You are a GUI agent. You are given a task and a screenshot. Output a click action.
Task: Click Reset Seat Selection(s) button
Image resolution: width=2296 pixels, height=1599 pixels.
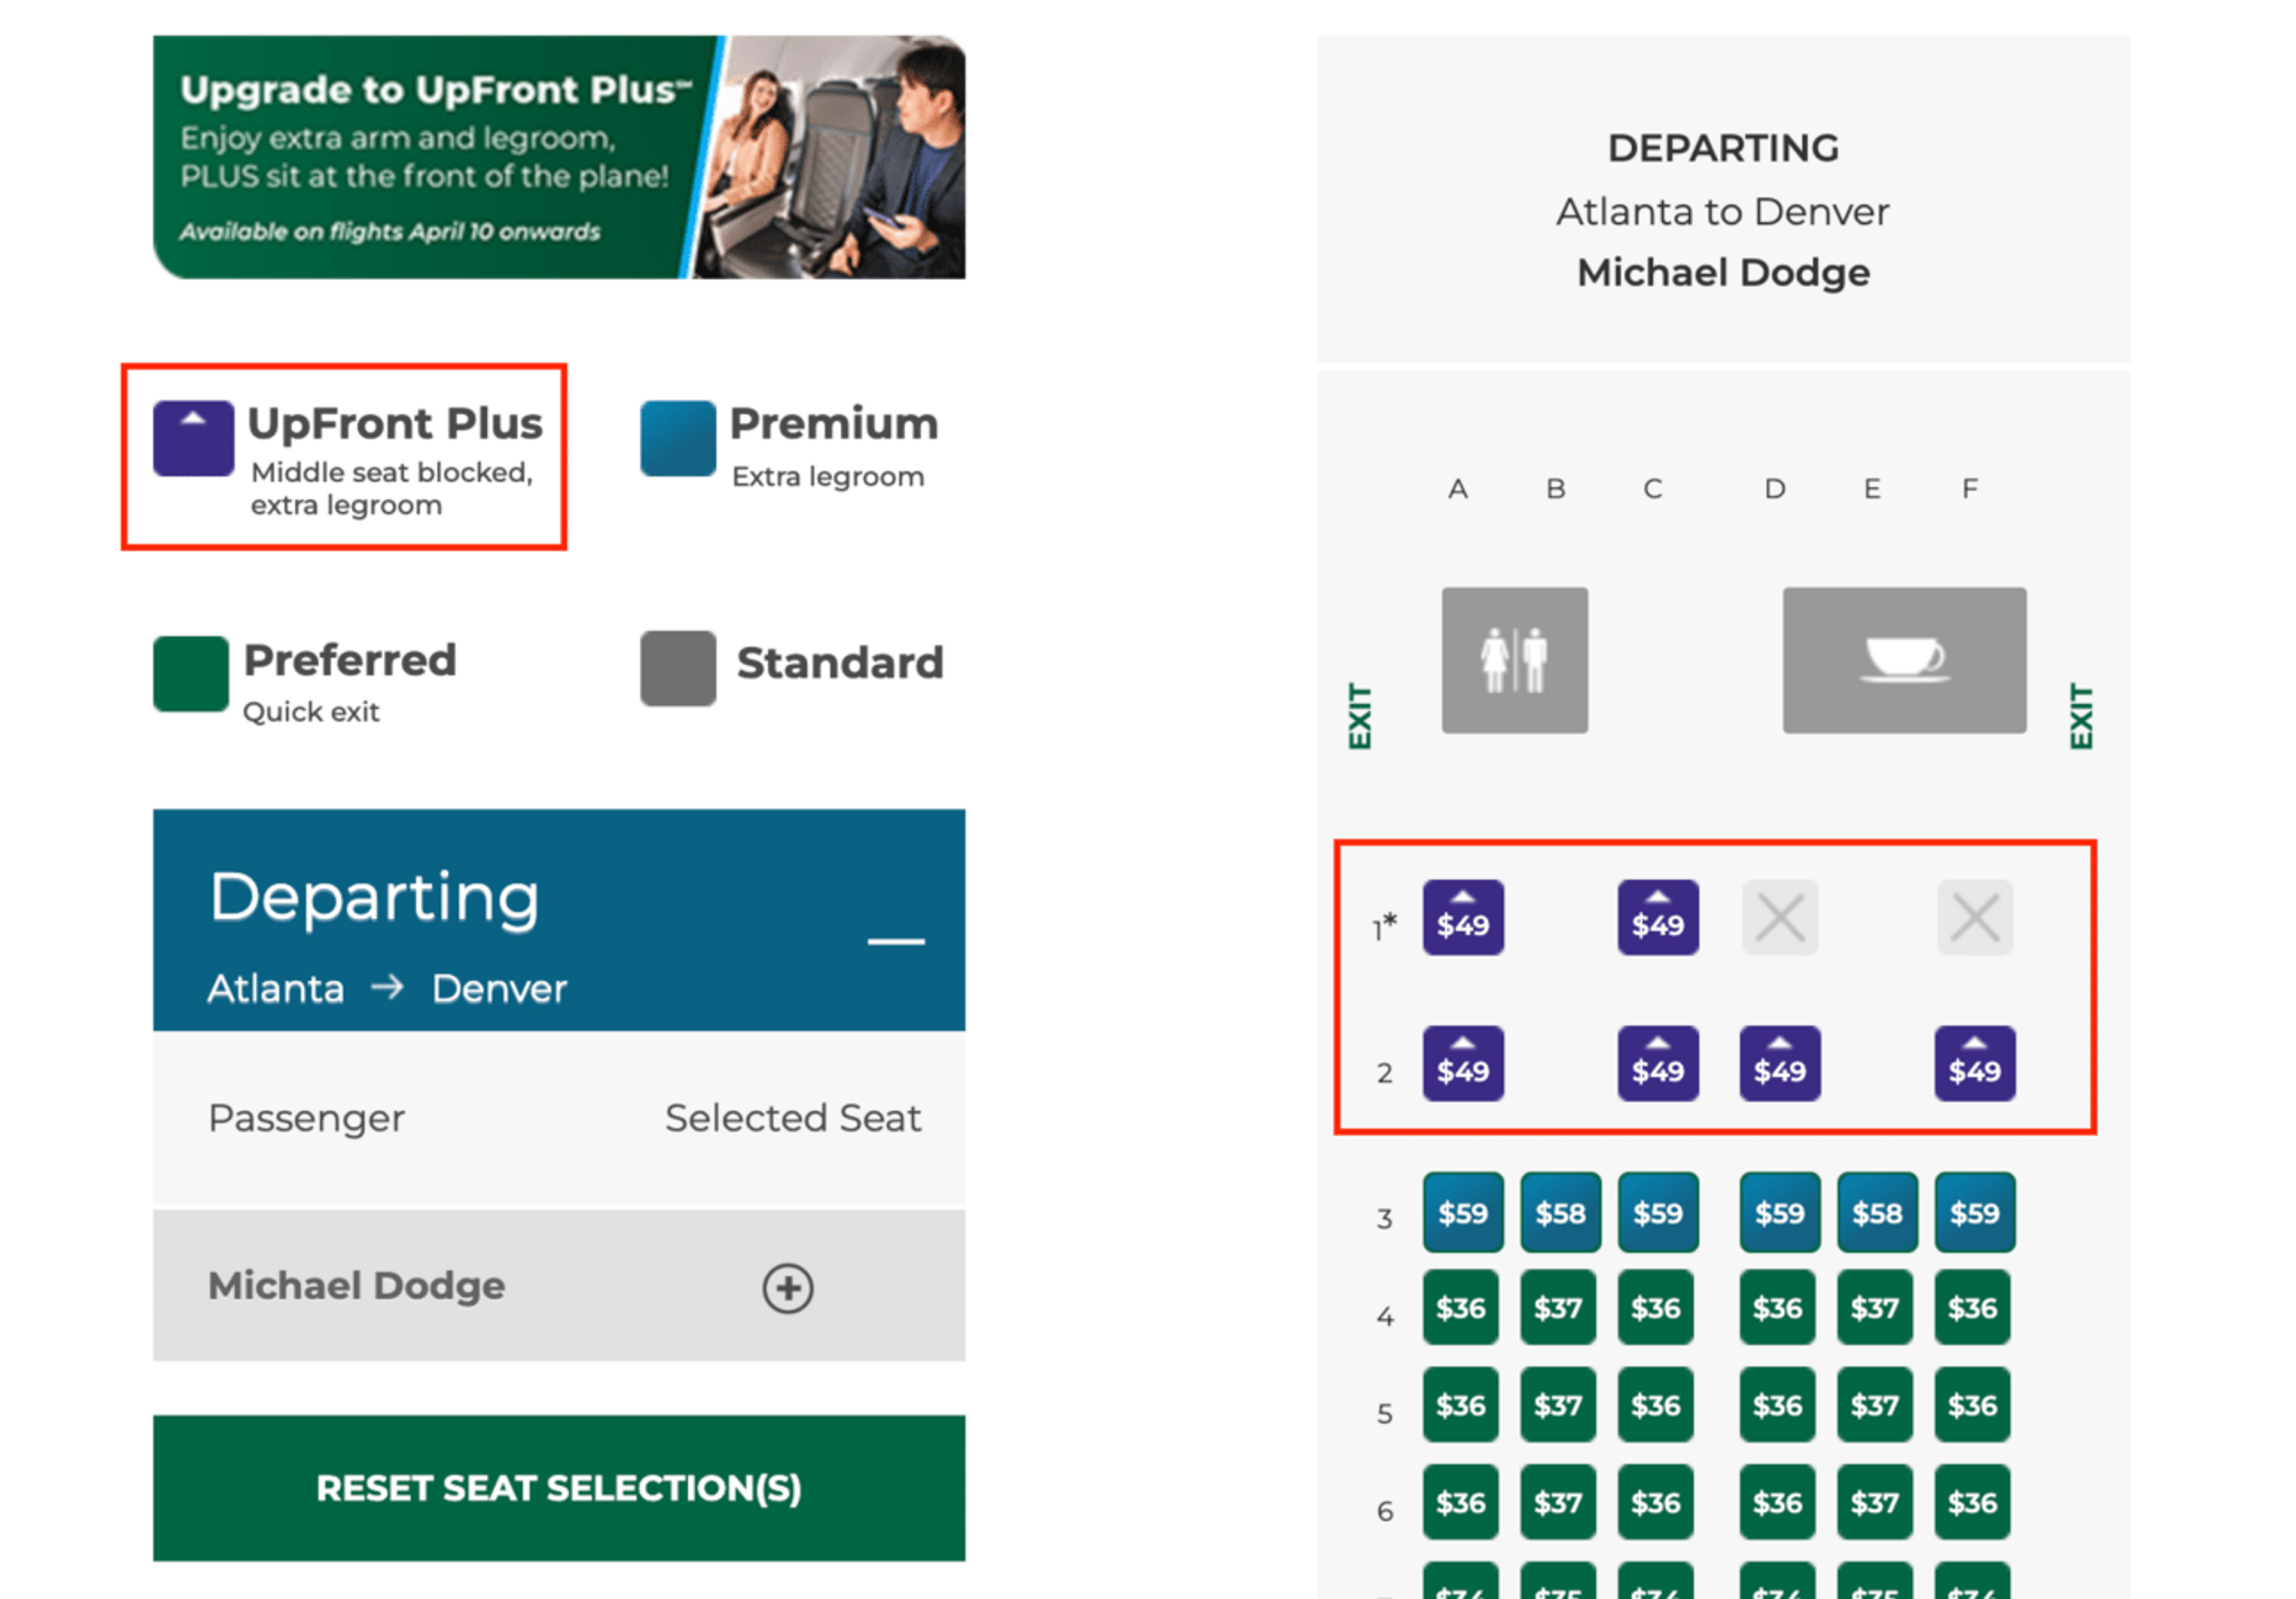(559, 1488)
